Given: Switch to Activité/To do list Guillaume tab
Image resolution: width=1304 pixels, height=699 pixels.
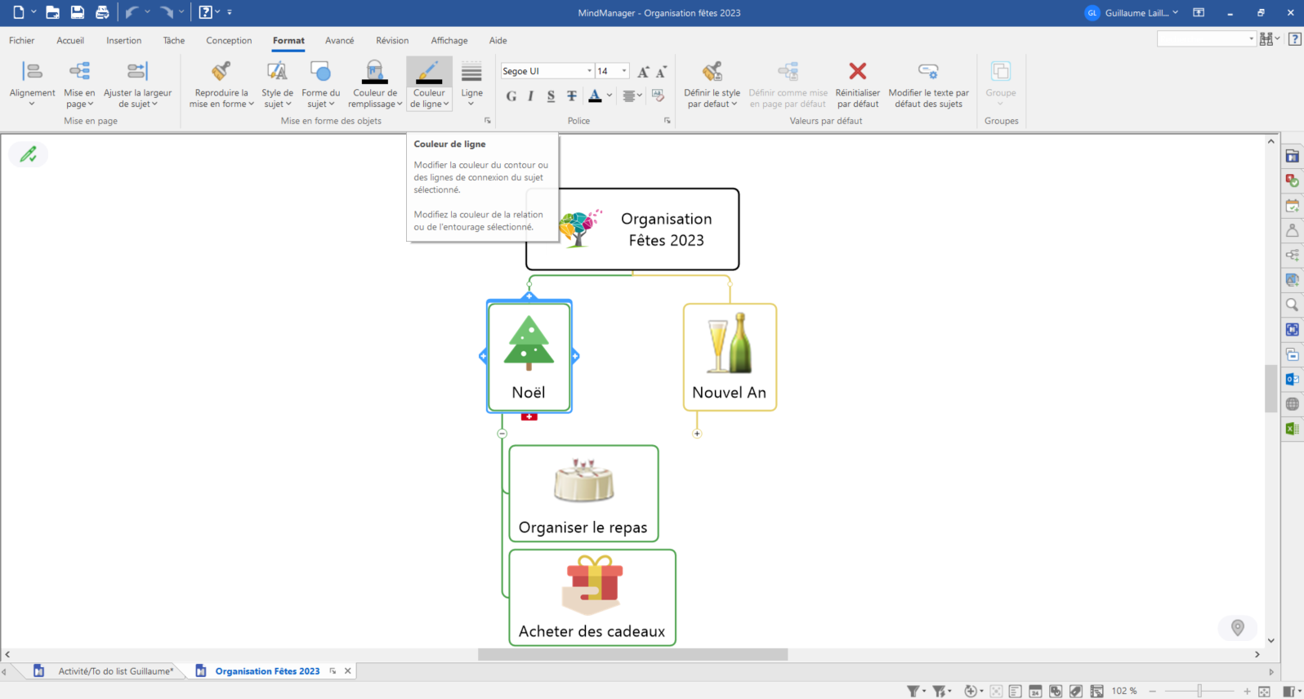Looking at the screenshot, I should click(x=115, y=671).
